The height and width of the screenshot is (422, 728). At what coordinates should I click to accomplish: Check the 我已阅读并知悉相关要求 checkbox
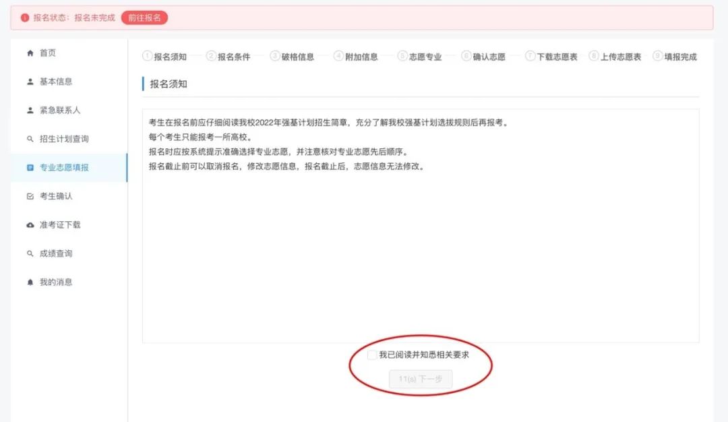[x=371, y=354]
